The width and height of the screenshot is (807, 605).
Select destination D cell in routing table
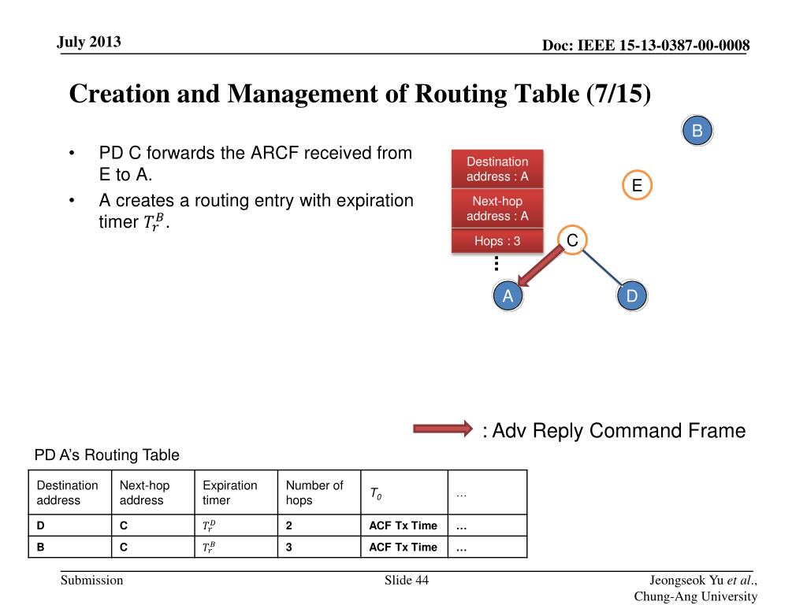point(70,525)
